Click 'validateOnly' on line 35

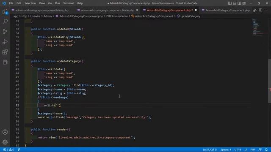coord(59,37)
